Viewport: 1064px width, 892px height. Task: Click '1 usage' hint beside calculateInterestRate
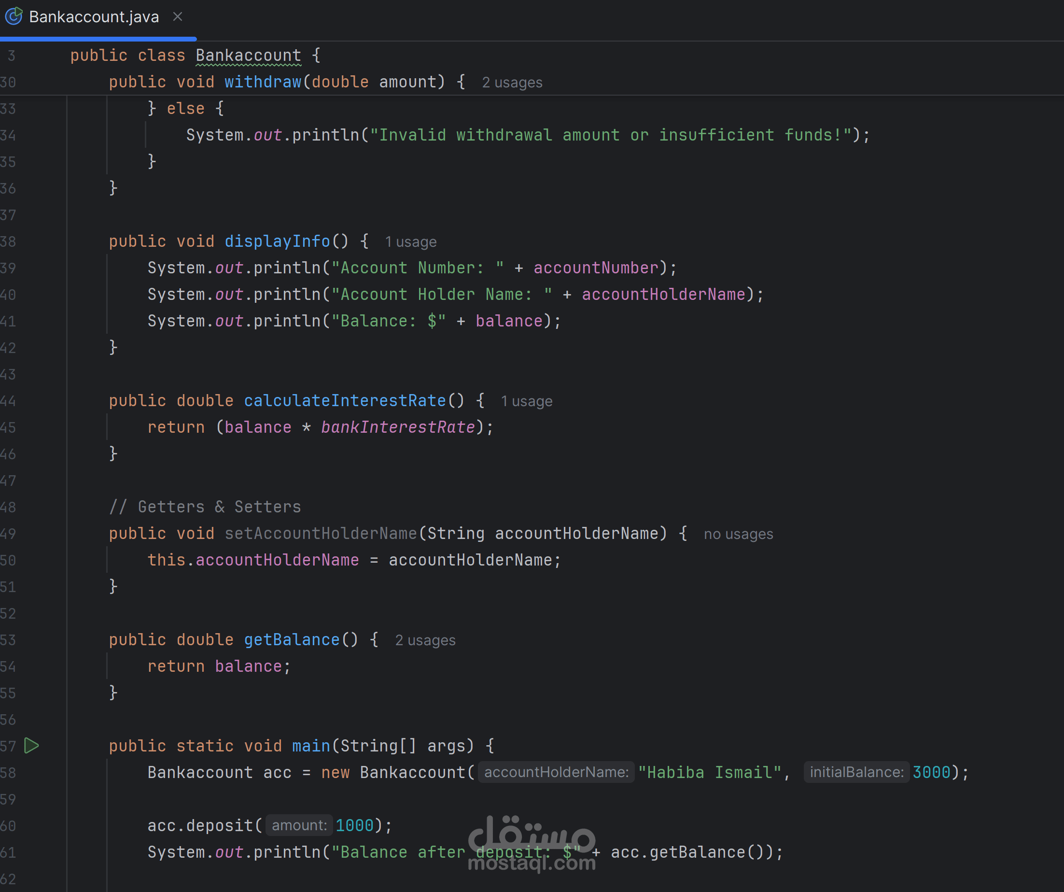tap(526, 401)
